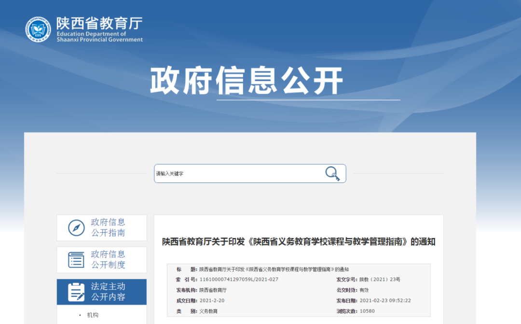The image size is (521, 324).
Task: Click the Shaanxi Education Department logo emblem
Action: (x=37, y=29)
